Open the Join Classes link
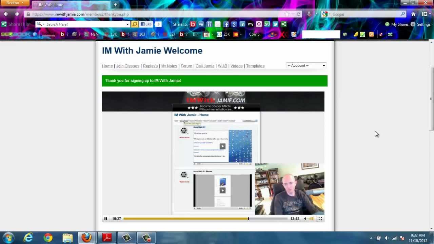The width and height of the screenshot is (434, 244). [128, 66]
